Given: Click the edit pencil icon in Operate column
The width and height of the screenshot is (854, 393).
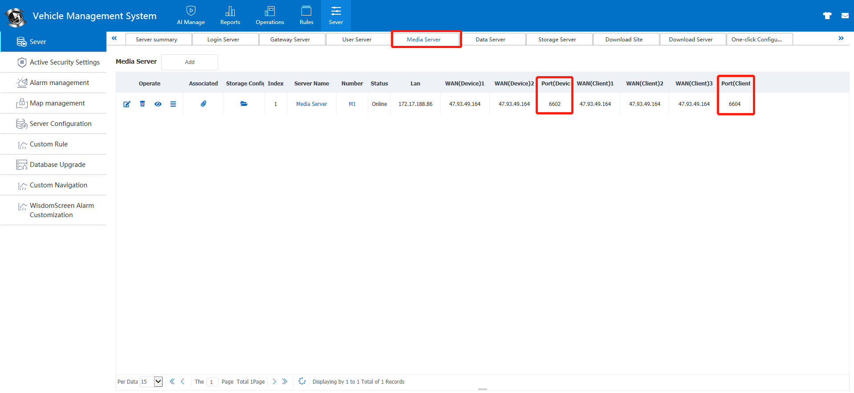Looking at the screenshot, I should (127, 104).
